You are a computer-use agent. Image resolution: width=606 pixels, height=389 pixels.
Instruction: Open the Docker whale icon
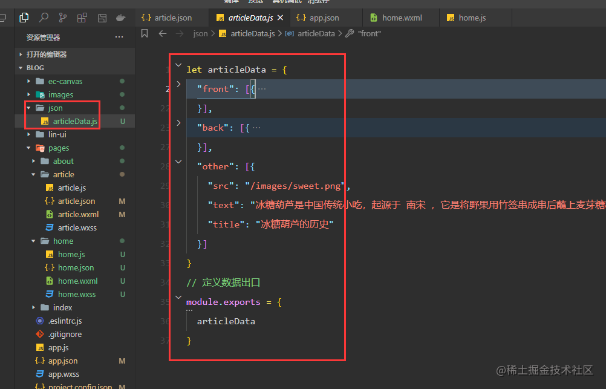120,18
